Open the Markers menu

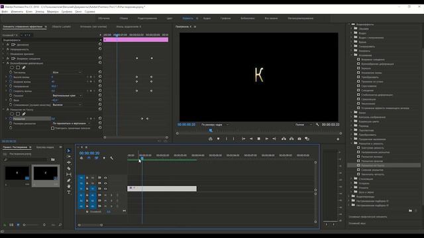[52, 12]
